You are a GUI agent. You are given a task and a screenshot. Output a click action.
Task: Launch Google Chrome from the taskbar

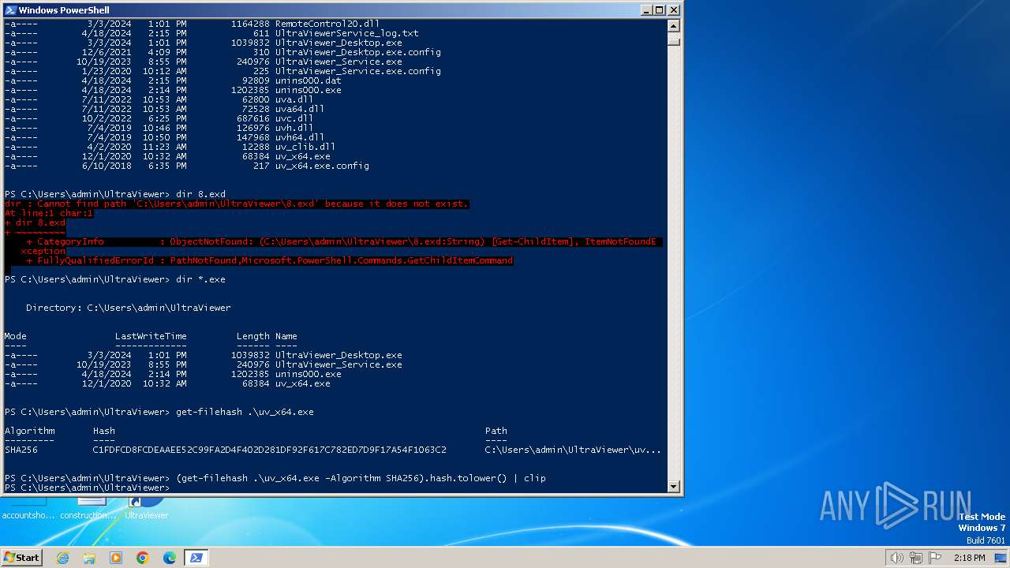pos(143,558)
